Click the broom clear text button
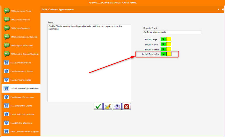225x137 pixels. (108, 107)
